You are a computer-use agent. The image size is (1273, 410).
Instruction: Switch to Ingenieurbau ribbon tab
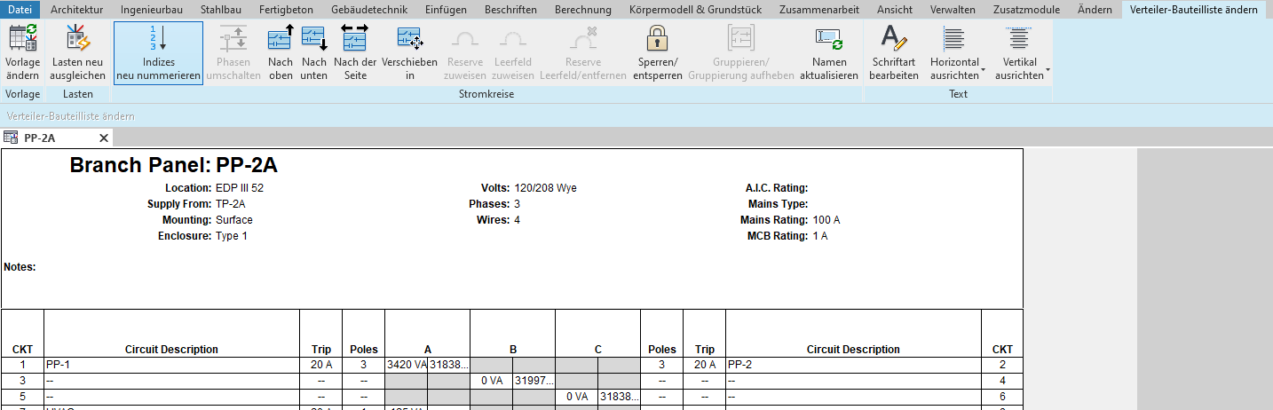pos(151,10)
